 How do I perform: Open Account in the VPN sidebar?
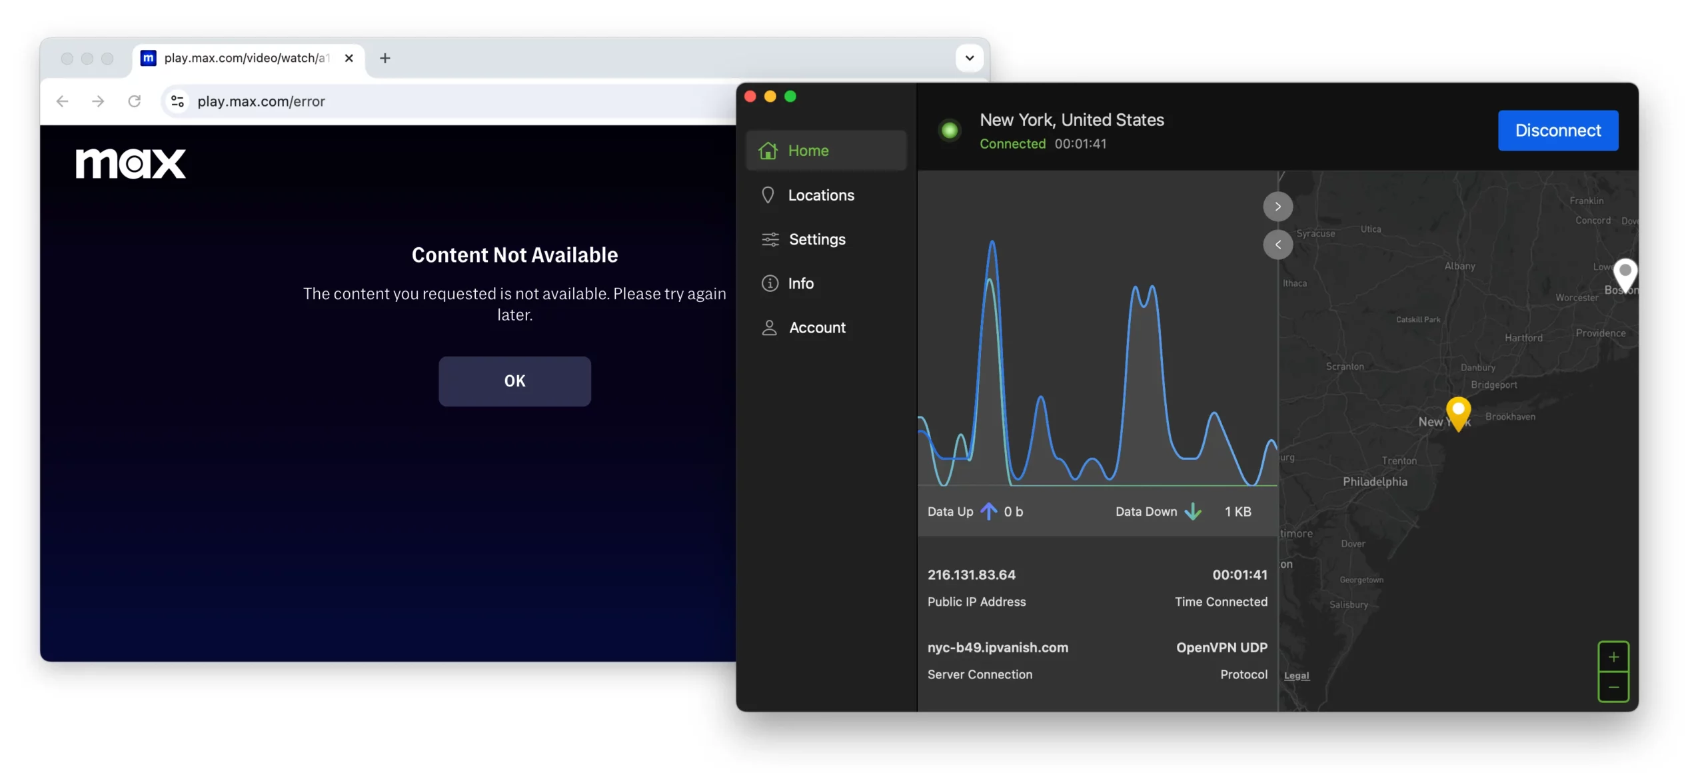click(x=826, y=327)
